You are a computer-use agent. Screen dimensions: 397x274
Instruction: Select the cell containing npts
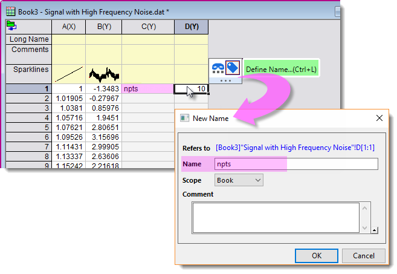point(147,88)
